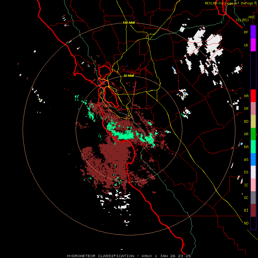Viewport: 258px width, 258px height.
Task: Click the HR dark green legend swatch
Action: (253, 134)
